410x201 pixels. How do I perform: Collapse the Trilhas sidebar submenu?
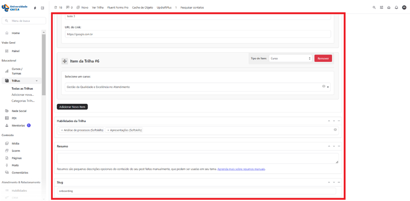pos(37,81)
